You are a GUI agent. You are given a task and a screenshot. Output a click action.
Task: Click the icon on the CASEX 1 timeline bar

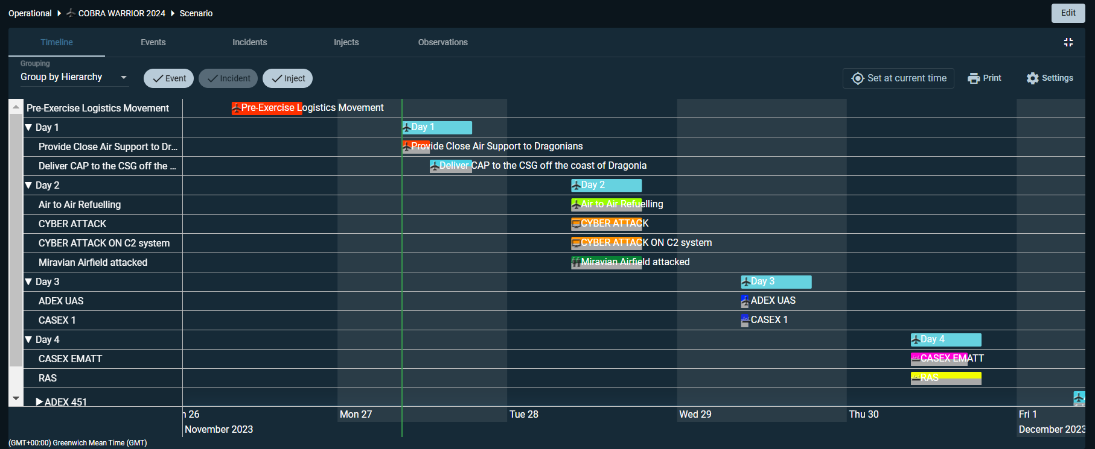(x=745, y=320)
